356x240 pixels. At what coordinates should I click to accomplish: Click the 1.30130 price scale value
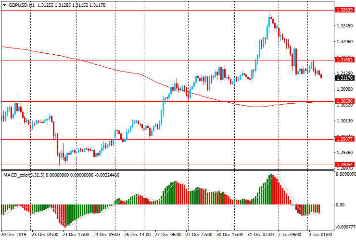tap(344, 121)
